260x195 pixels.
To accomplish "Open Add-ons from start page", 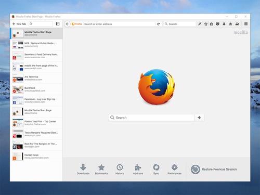I will pyautogui.click(x=138, y=169).
